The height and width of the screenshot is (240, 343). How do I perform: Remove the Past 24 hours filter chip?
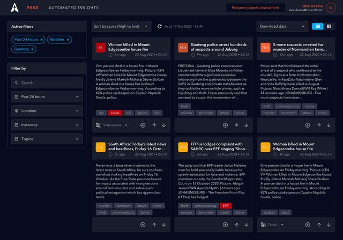point(42,40)
